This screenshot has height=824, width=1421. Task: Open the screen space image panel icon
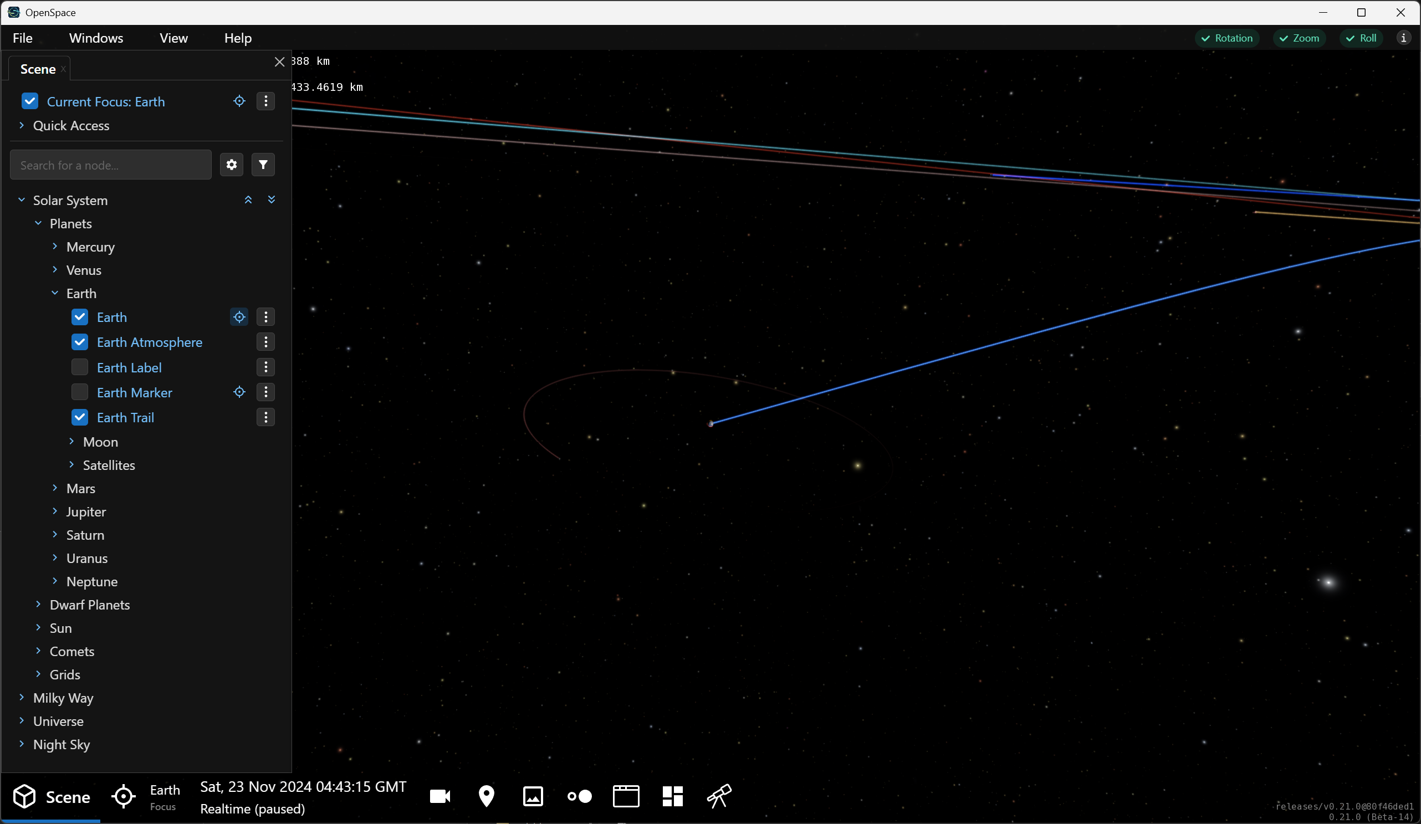(533, 796)
